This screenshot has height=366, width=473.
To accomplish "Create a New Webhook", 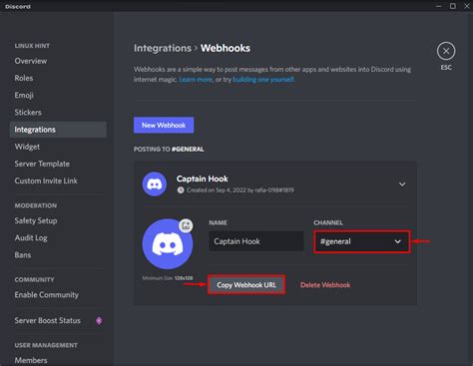I will (x=164, y=125).
